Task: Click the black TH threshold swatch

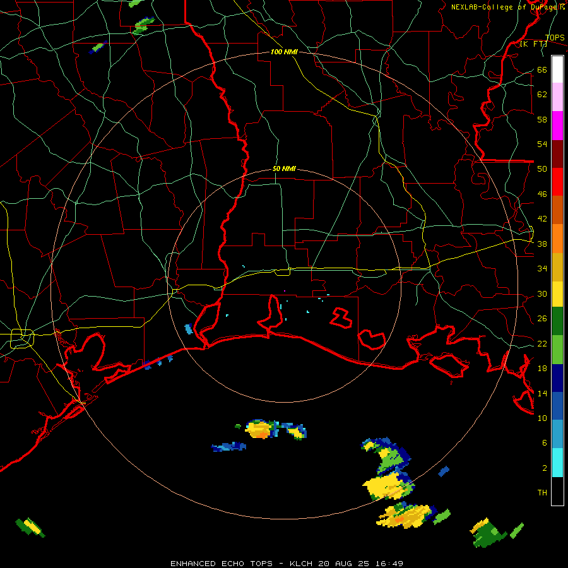Action: pyautogui.click(x=557, y=491)
